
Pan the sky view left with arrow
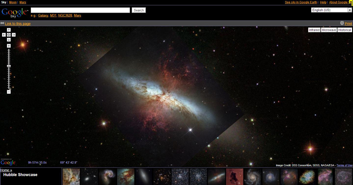[x=4, y=35]
